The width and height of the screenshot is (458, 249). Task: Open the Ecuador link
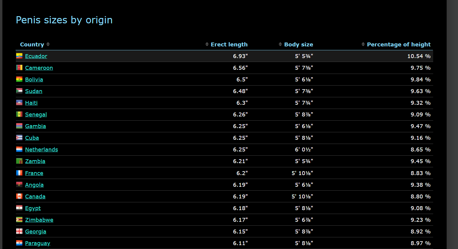point(36,56)
